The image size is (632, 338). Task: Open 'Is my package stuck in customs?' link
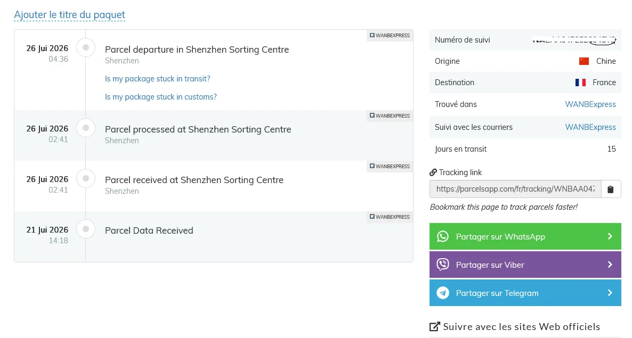click(161, 97)
